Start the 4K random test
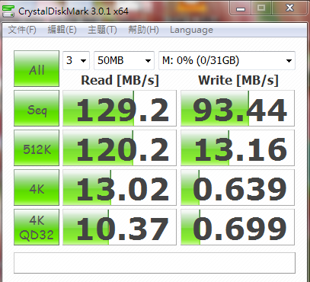 37,187
